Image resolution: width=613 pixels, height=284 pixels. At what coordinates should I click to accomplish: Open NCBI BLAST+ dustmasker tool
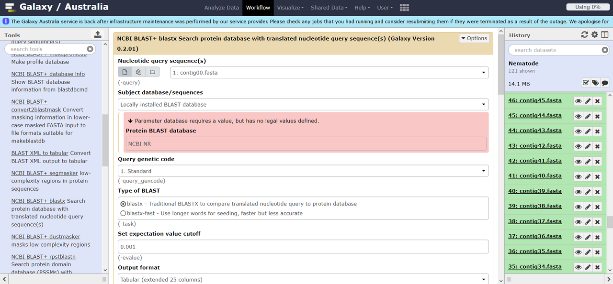(x=45, y=237)
